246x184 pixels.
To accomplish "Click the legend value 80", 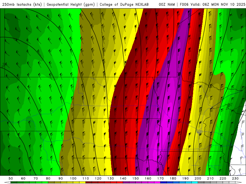I will click(48, 178).
